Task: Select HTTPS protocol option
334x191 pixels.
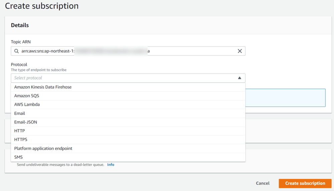Action: (x=128, y=140)
